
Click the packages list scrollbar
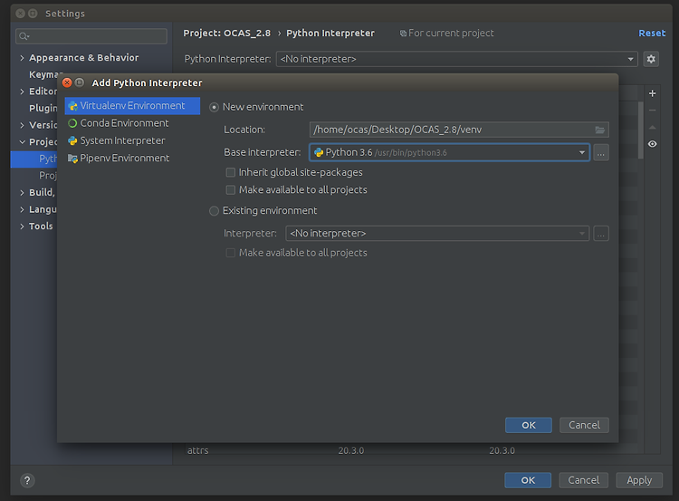(x=640, y=130)
